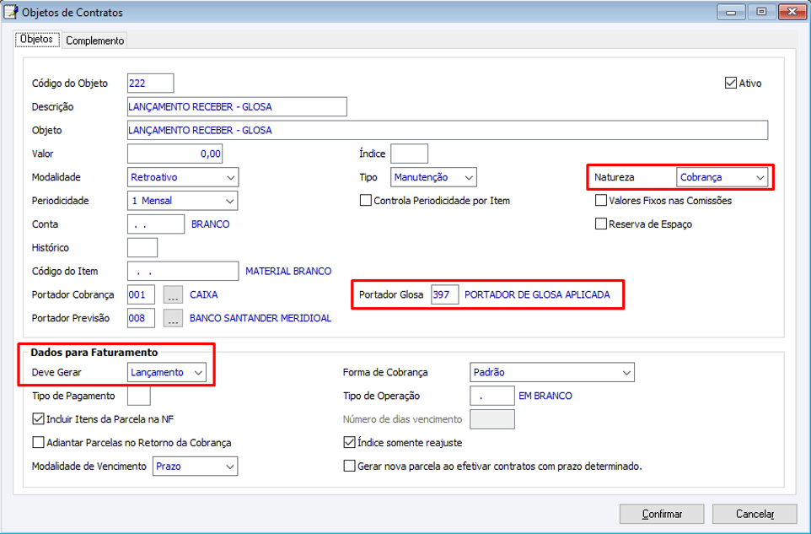
Task: Click the Dados para Faturamento heading
Action: 94,353
